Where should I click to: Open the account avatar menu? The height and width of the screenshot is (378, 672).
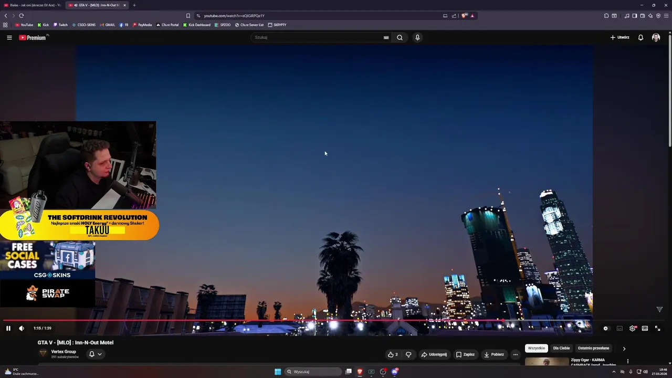pyautogui.click(x=656, y=37)
